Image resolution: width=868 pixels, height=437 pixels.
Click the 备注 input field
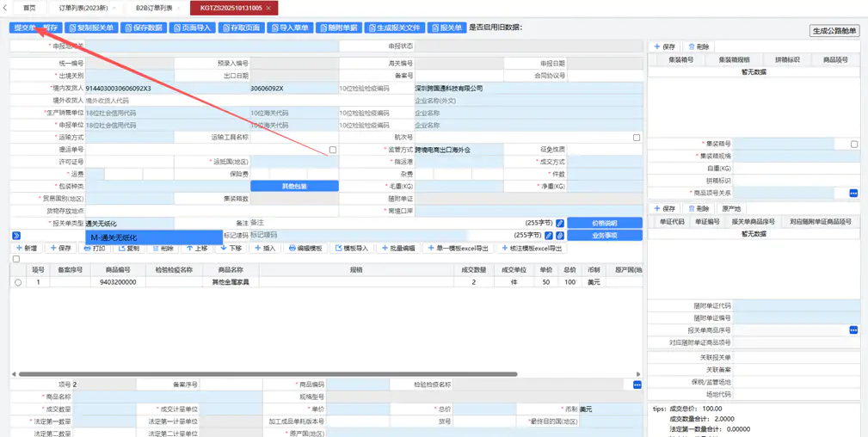pyautogui.click(x=385, y=223)
